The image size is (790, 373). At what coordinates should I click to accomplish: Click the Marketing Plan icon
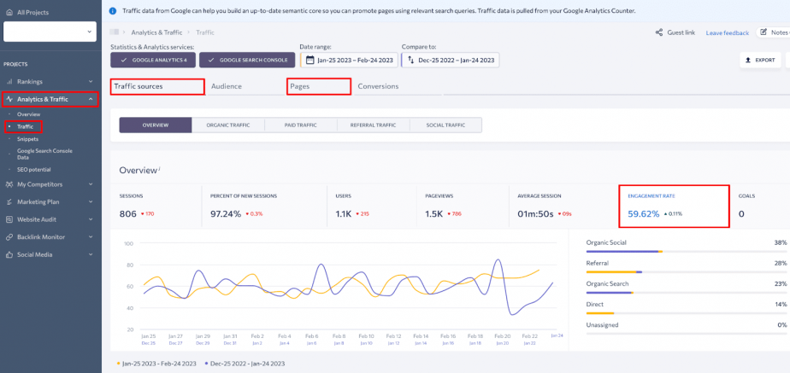(x=9, y=202)
